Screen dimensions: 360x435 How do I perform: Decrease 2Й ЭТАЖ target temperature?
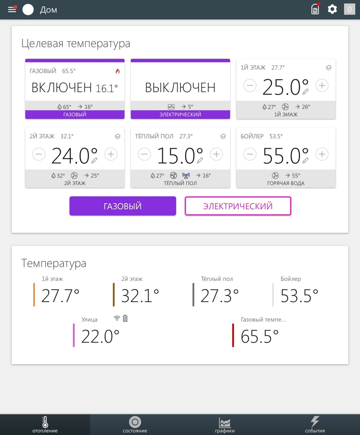click(39, 154)
